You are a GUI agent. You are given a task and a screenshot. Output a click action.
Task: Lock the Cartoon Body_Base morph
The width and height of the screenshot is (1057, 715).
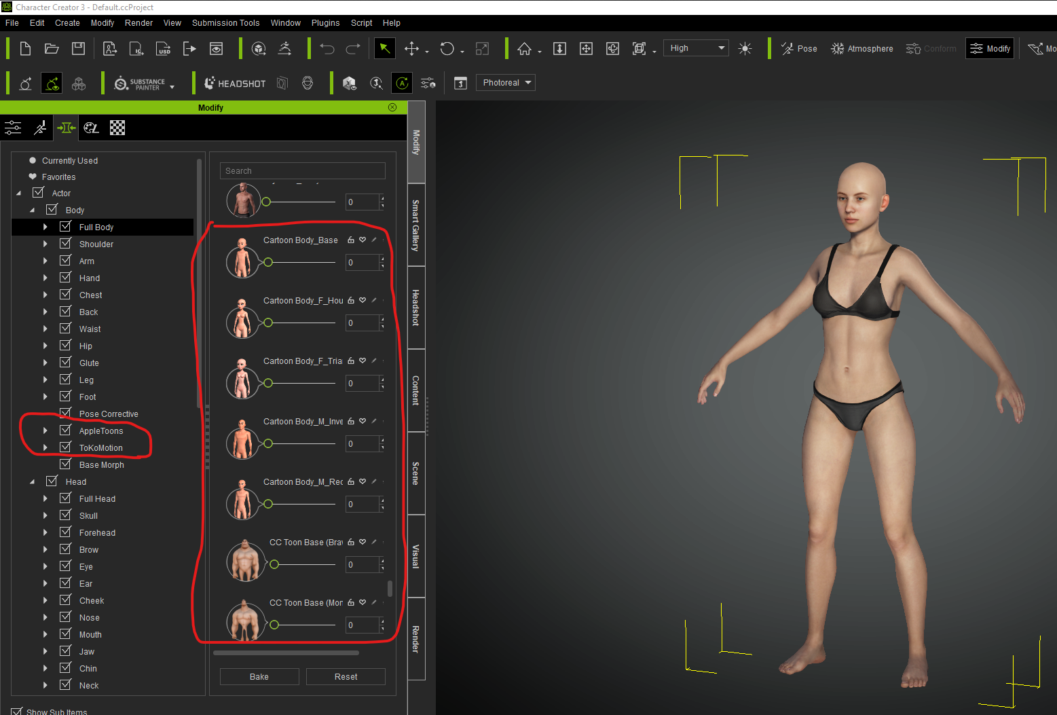[351, 240]
